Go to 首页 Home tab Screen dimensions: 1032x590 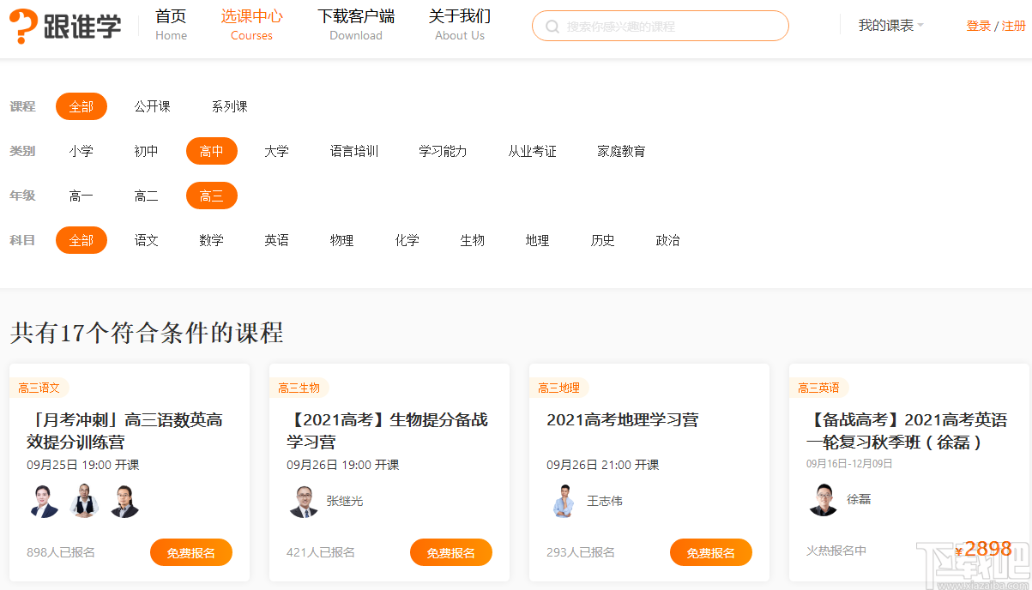[x=171, y=25]
